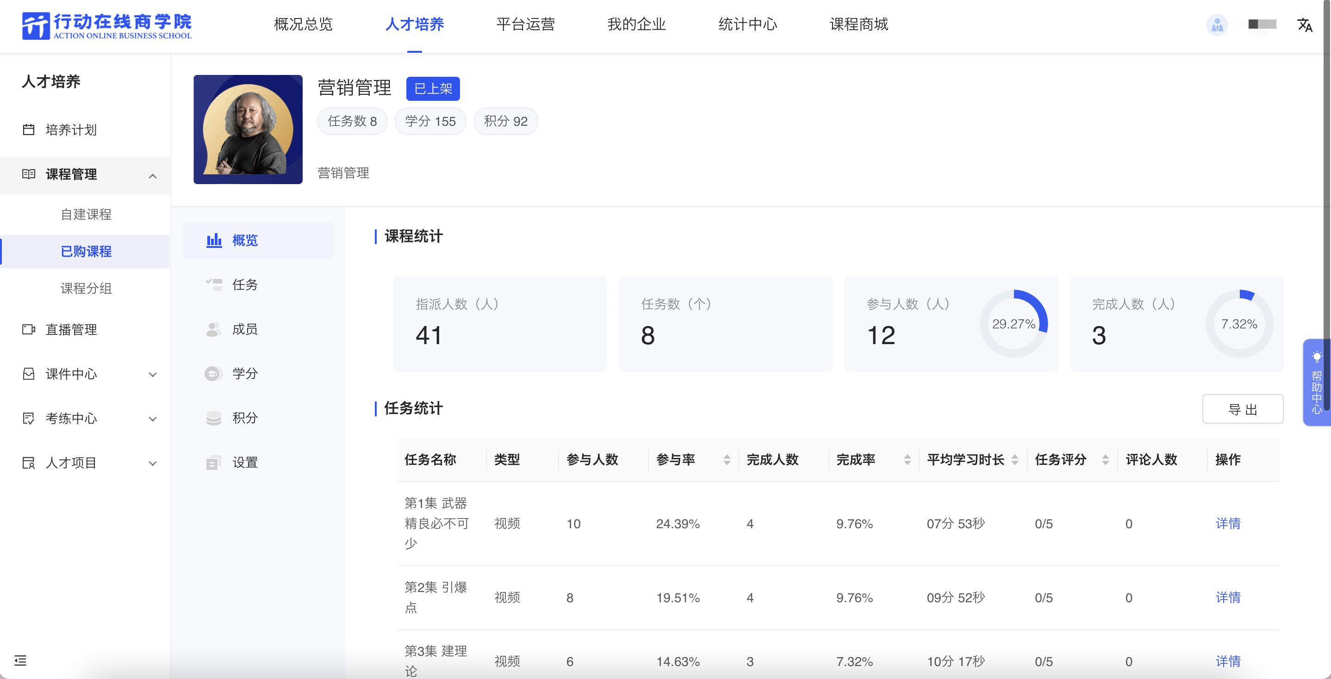Open 详情 for 第1集 武器精良必不可少

tap(1228, 524)
